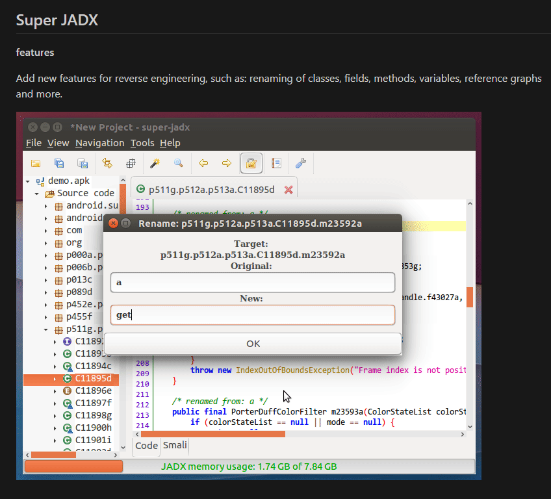Screen dimensions: 551x499
Task: Open the Navigation menu
Action: [100, 143]
